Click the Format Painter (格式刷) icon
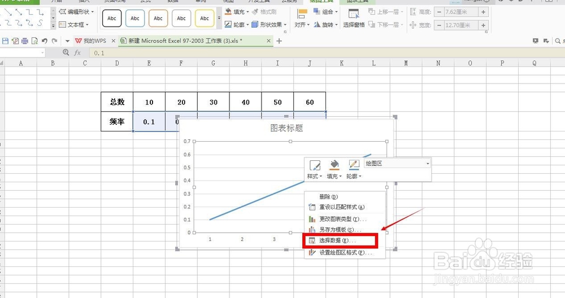This screenshot has height=298, width=565. click(255, 12)
